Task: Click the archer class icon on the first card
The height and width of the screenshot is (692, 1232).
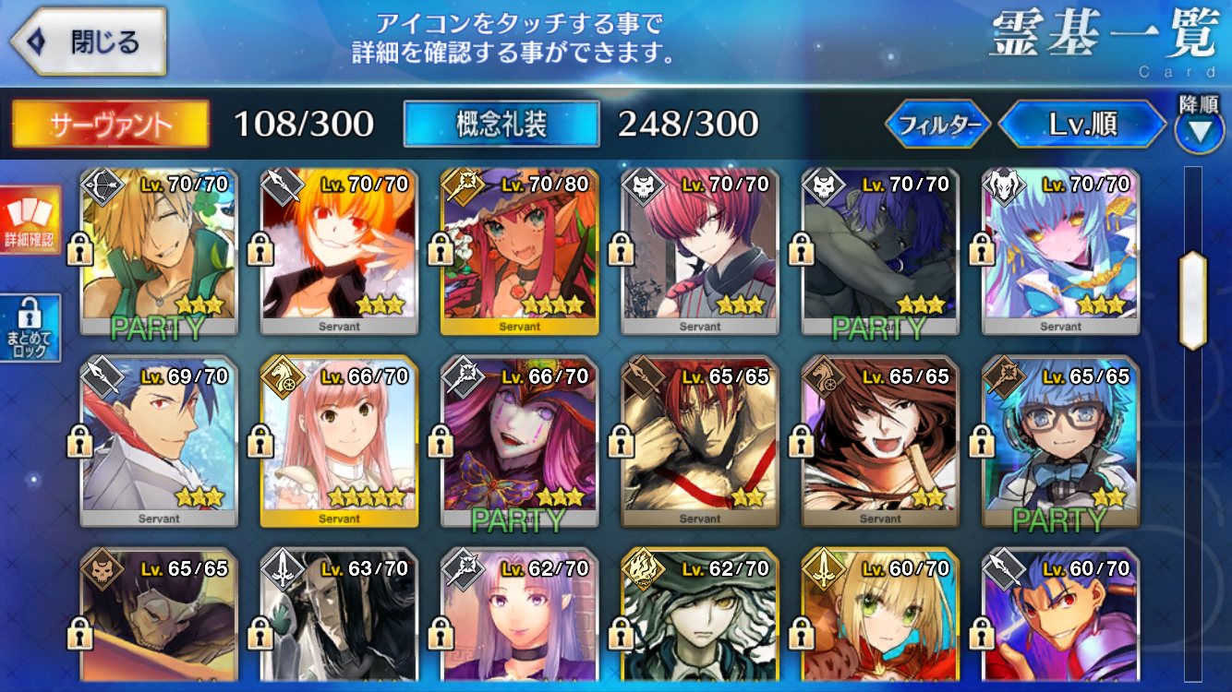Action: [x=100, y=187]
